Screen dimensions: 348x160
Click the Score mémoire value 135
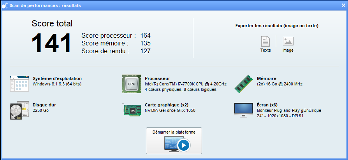pyautogui.click(x=145, y=43)
